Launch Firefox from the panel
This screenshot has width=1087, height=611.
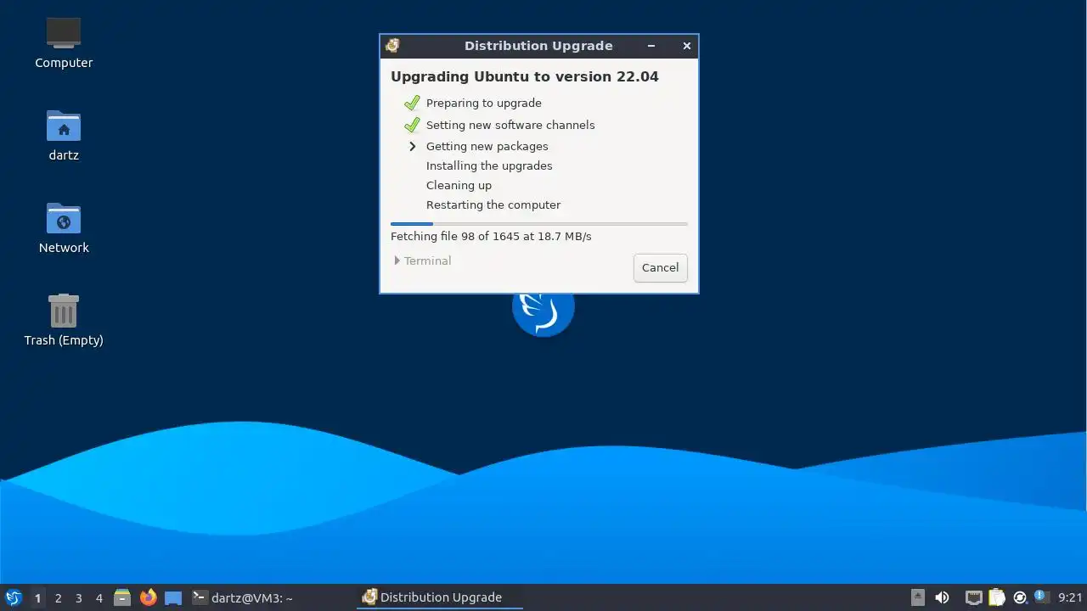[148, 597]
